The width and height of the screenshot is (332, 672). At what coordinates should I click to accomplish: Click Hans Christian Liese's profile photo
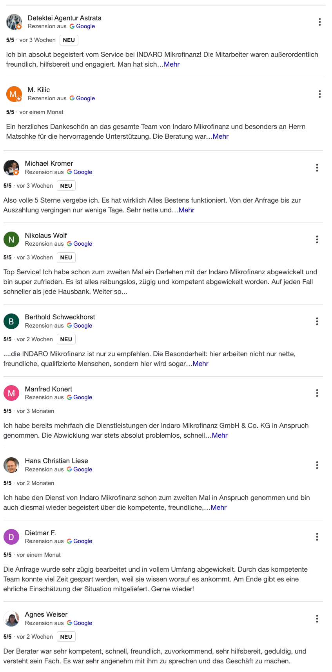tap(11, 465)
